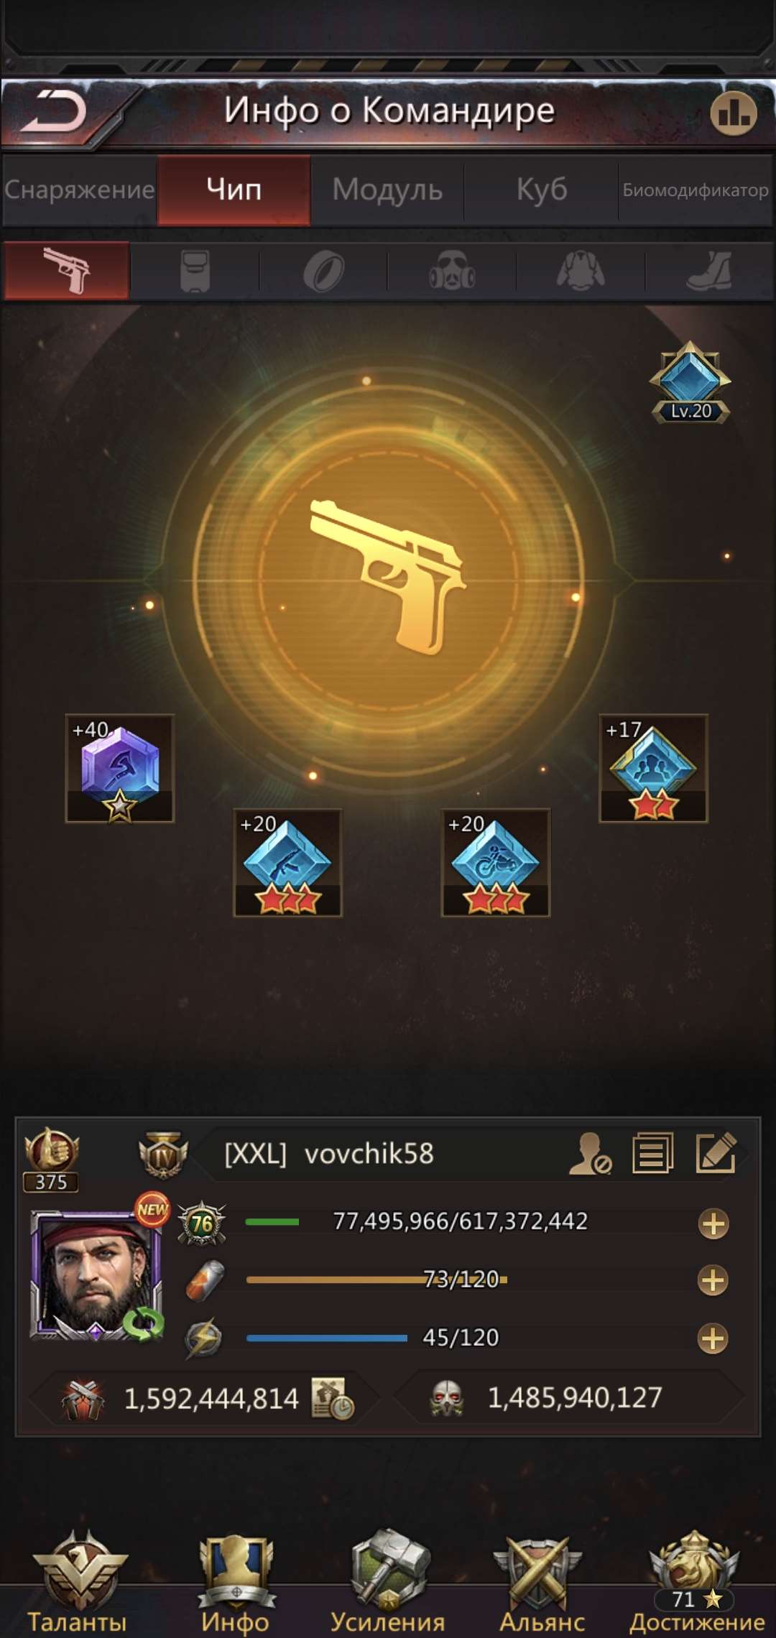Open Таланты in bottom menu
Image resolution: width=776 pixels, height=1638 pixels.
[x=78, y=1583]
